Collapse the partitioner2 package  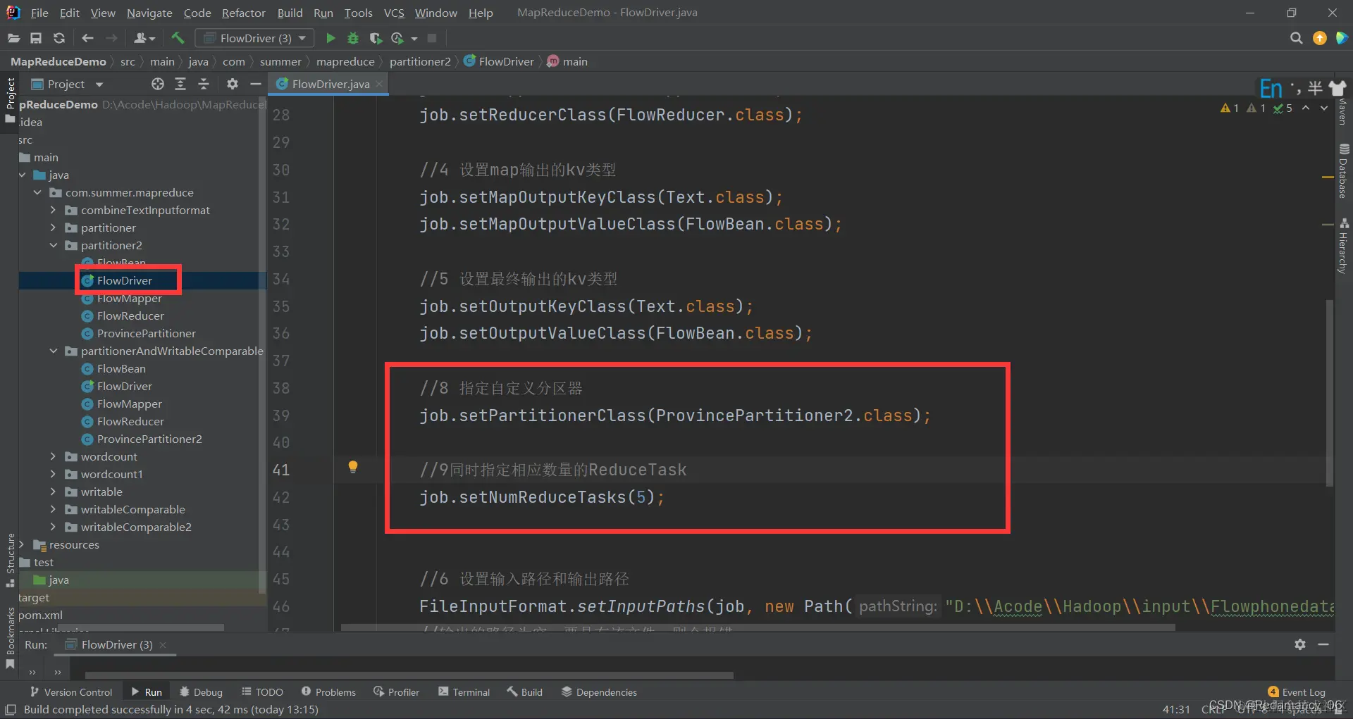coord(54,245)
